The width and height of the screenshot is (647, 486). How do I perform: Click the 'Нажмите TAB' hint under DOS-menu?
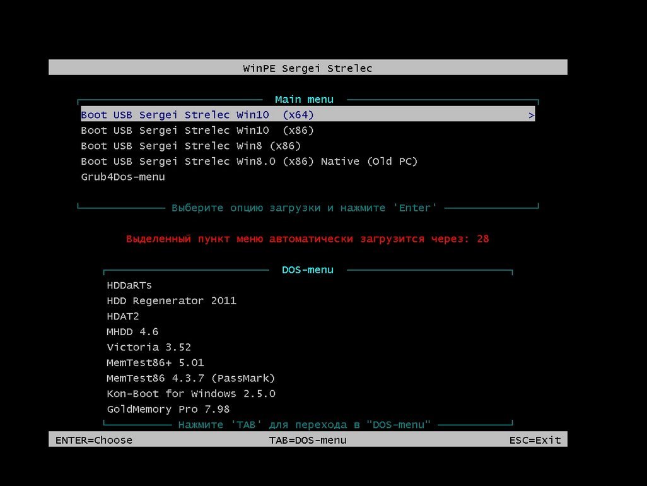coord(305,425)
